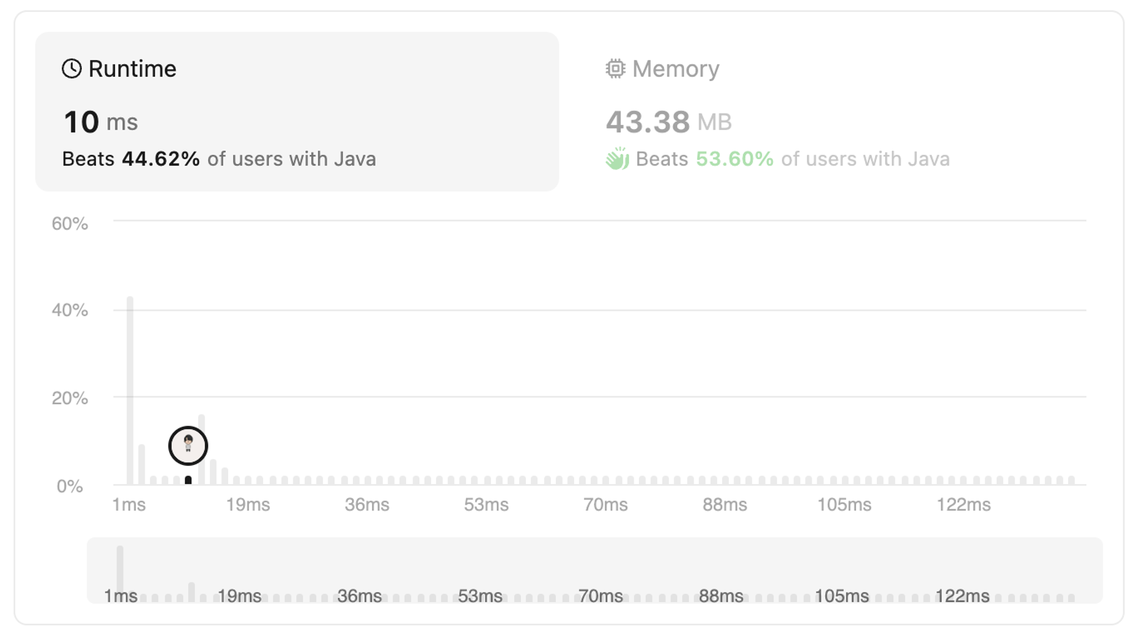Click the tallest histogram bar at 1ms
This screenshot has width=1146, height=630.
[130, 389]
